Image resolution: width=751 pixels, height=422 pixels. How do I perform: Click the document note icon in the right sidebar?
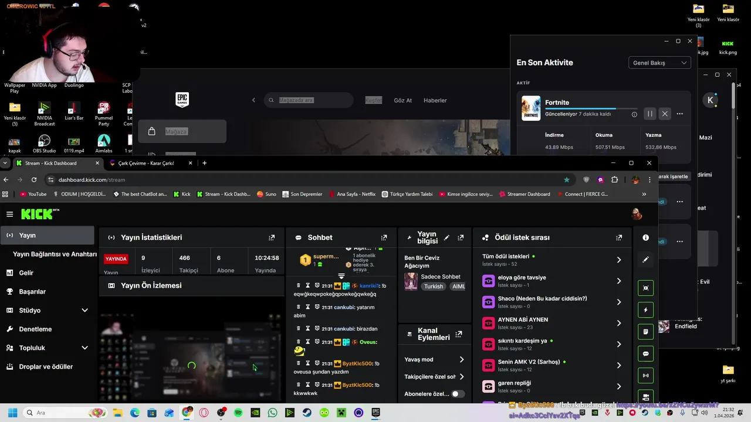click(645, 332)
